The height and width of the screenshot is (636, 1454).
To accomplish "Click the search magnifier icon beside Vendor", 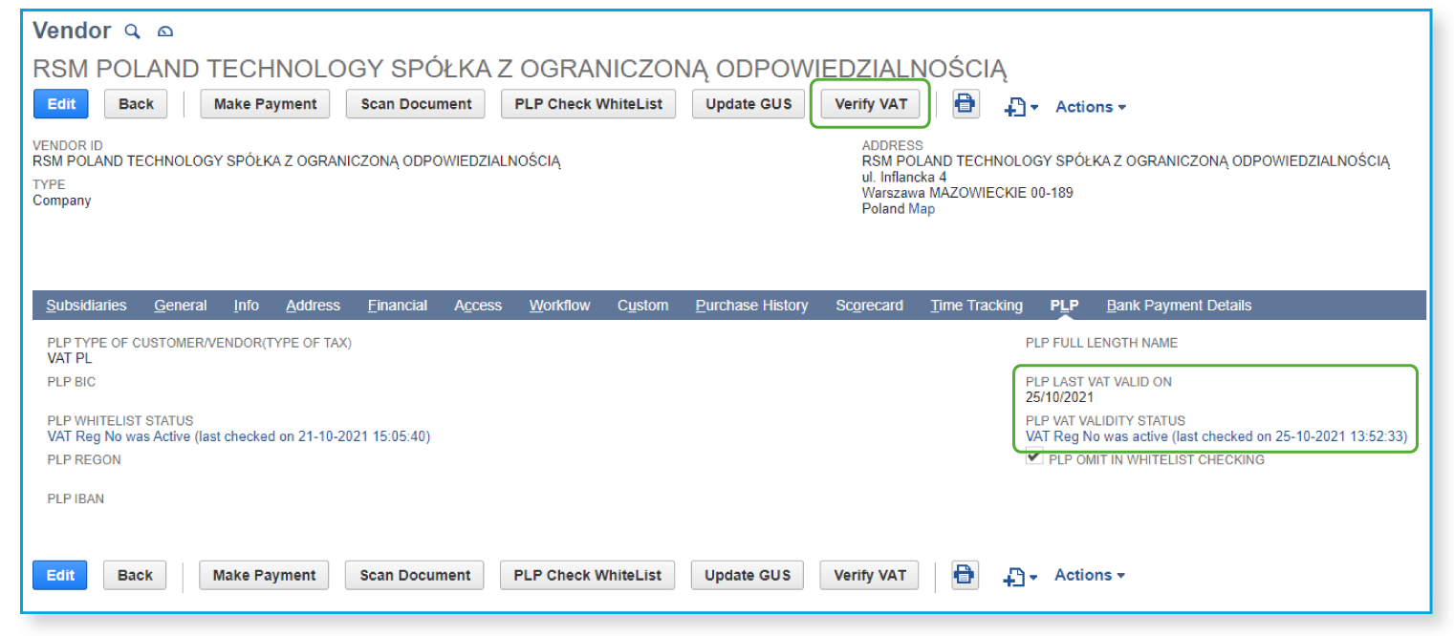I will [x=133, y=32].
